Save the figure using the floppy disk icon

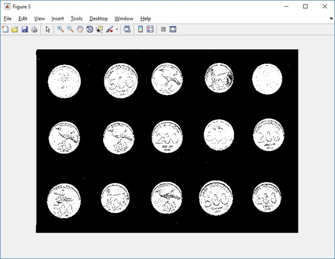(x=24, y=29)
